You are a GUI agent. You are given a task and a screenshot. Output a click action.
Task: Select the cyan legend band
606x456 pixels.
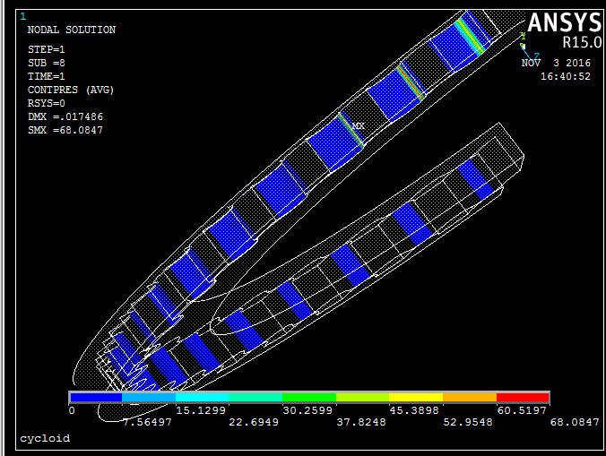[202, 397]
